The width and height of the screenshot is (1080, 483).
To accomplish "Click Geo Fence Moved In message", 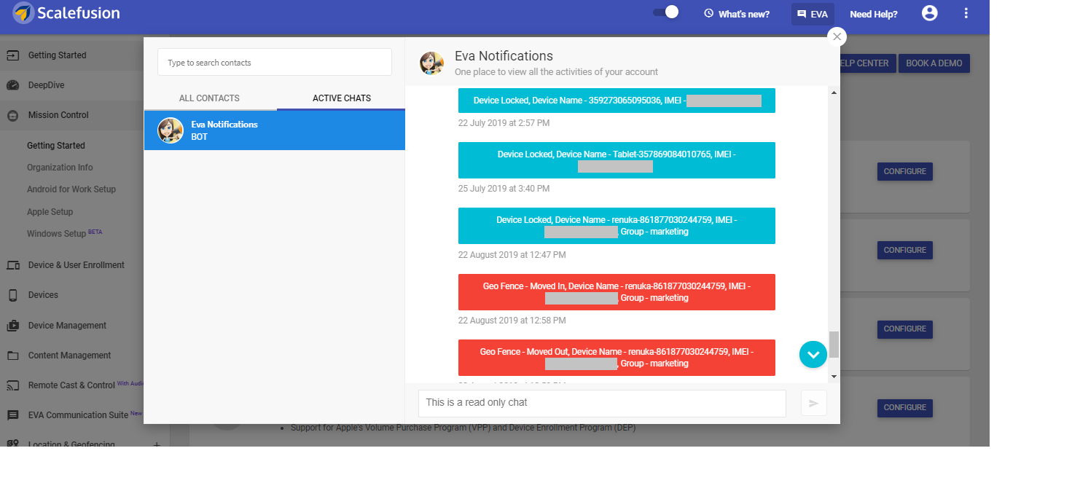I will [x=617, y=292].
